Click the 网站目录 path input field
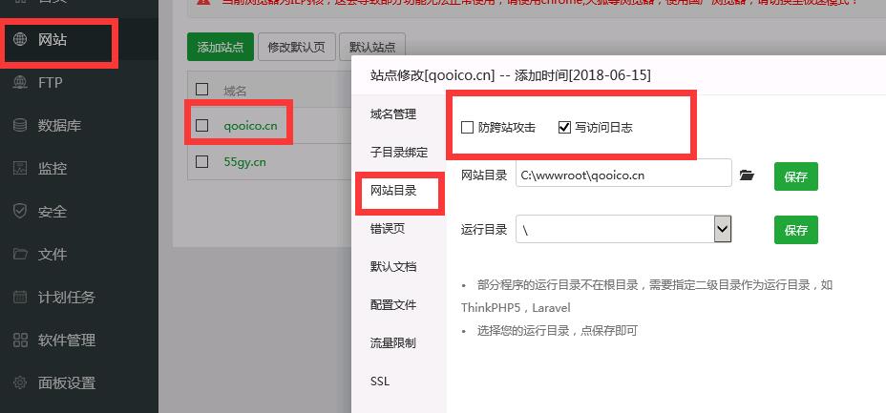 (623, 176)
